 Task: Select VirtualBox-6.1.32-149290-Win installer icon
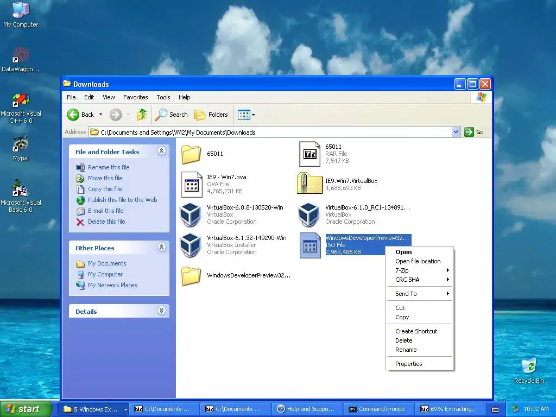tap(191, 245)
